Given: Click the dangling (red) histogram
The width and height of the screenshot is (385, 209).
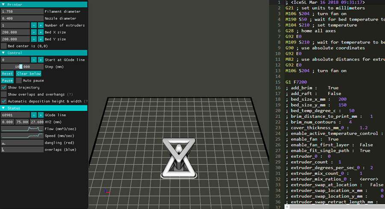Looking at the screenshot, I should coord(22,143).
